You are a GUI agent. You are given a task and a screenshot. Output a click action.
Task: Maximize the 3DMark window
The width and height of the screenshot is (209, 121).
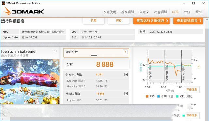(194, 3)
